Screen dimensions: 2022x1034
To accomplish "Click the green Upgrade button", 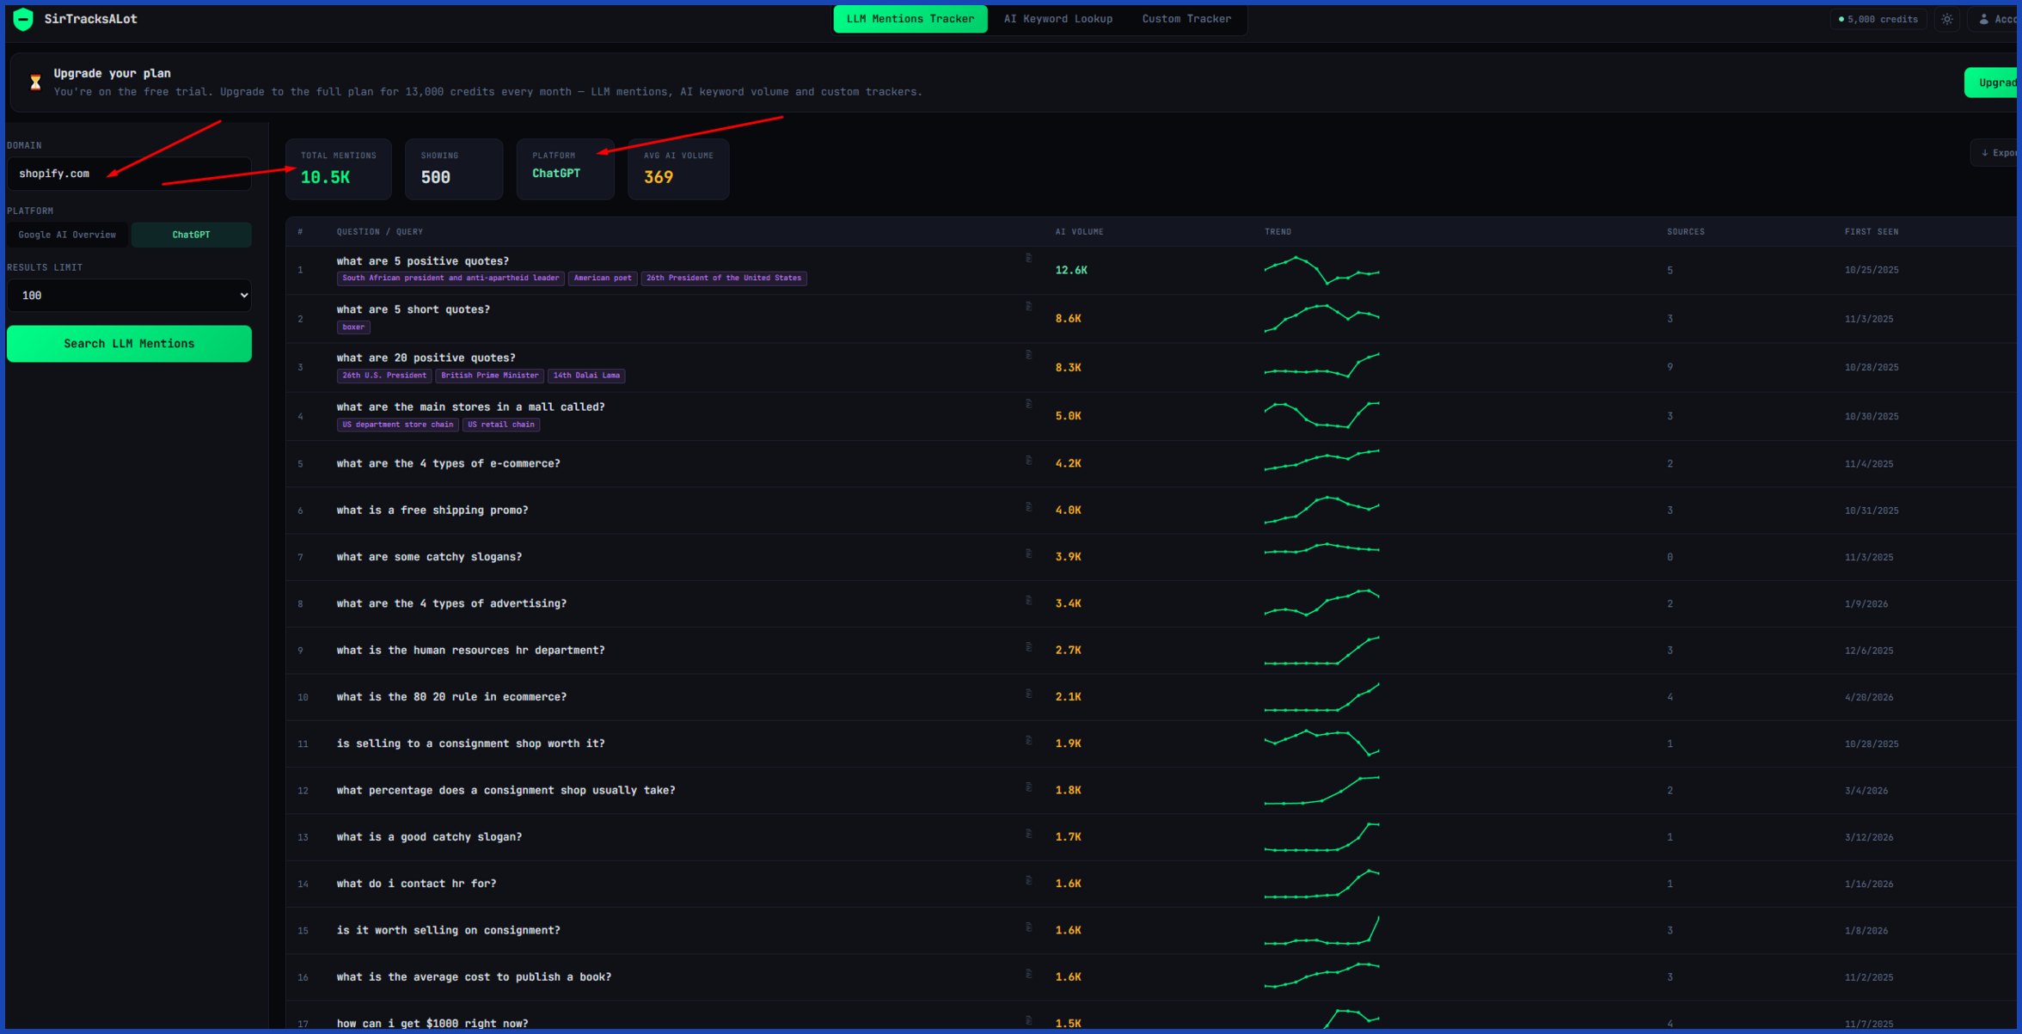I will click(x=1992, y=83).
